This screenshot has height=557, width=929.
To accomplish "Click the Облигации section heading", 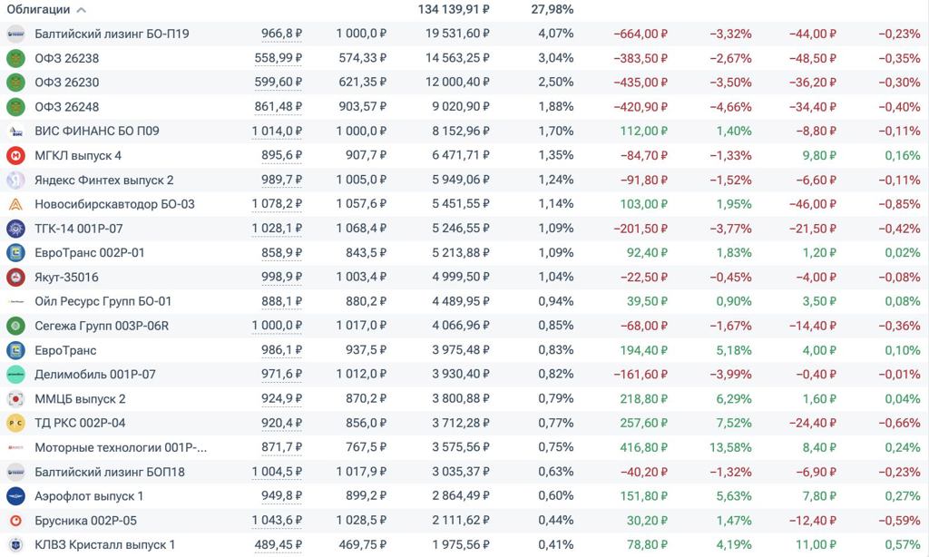I will point(38,10).
